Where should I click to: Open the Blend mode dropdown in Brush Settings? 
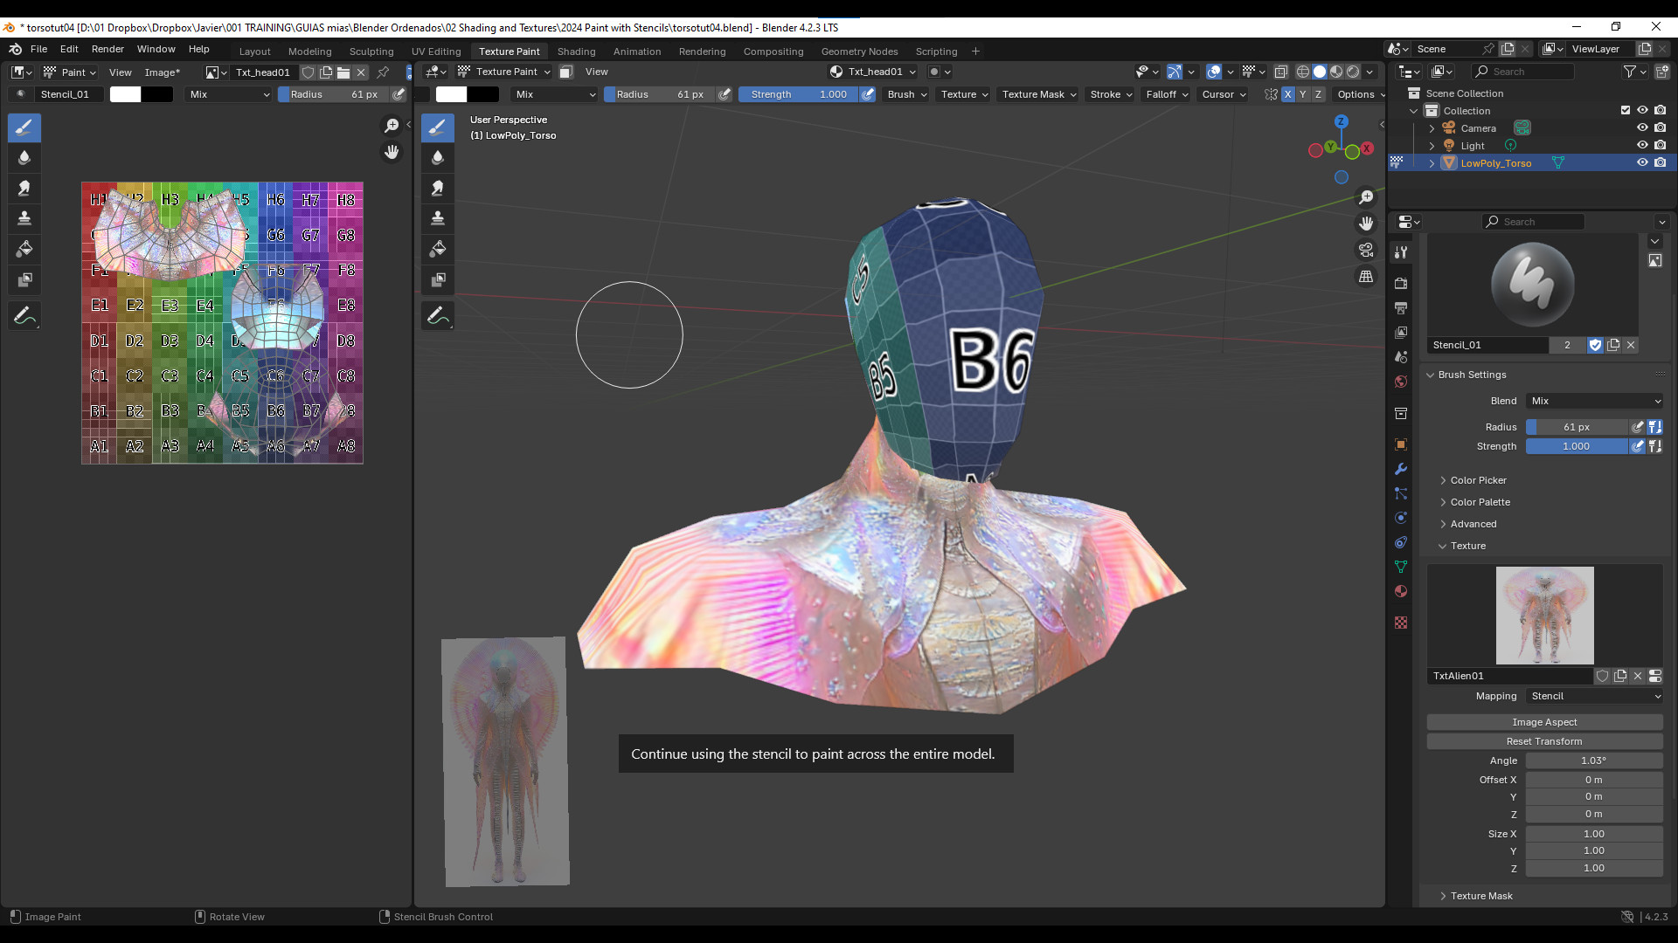click(1595, 401)
